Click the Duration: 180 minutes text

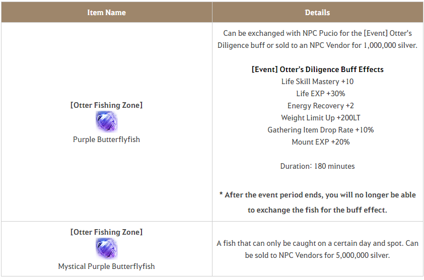tap(317, 166)
